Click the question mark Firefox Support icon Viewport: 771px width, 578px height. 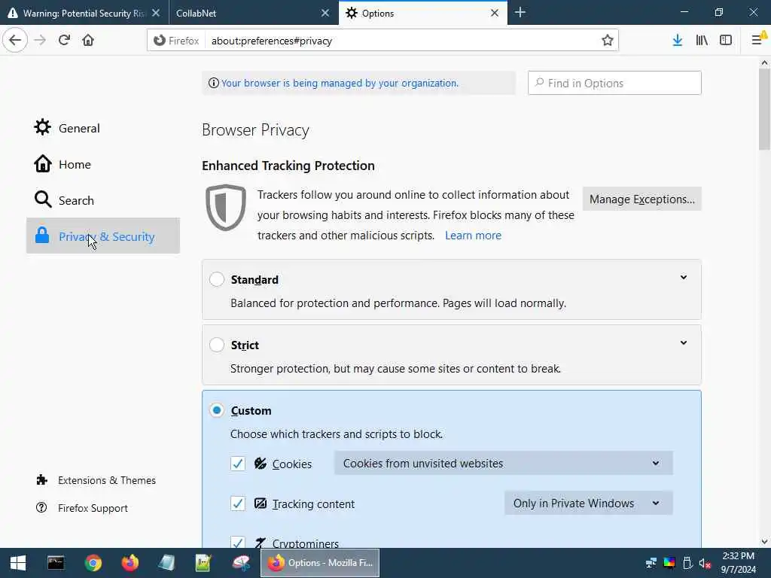click(x=42, y=507)
